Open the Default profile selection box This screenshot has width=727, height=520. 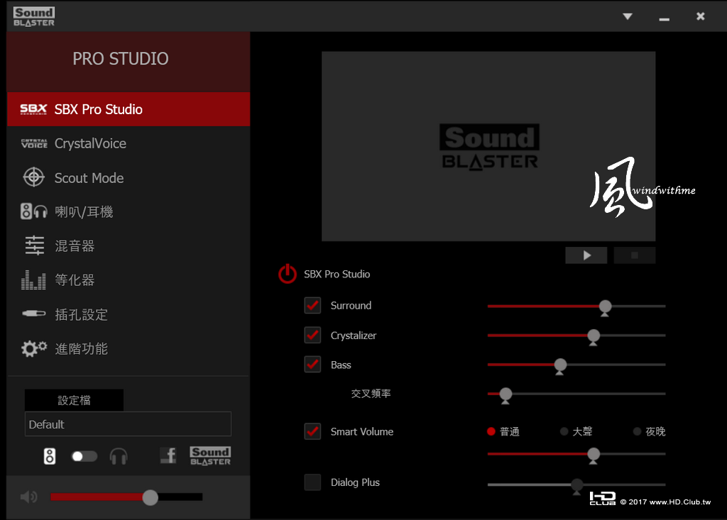coord(128,424)
